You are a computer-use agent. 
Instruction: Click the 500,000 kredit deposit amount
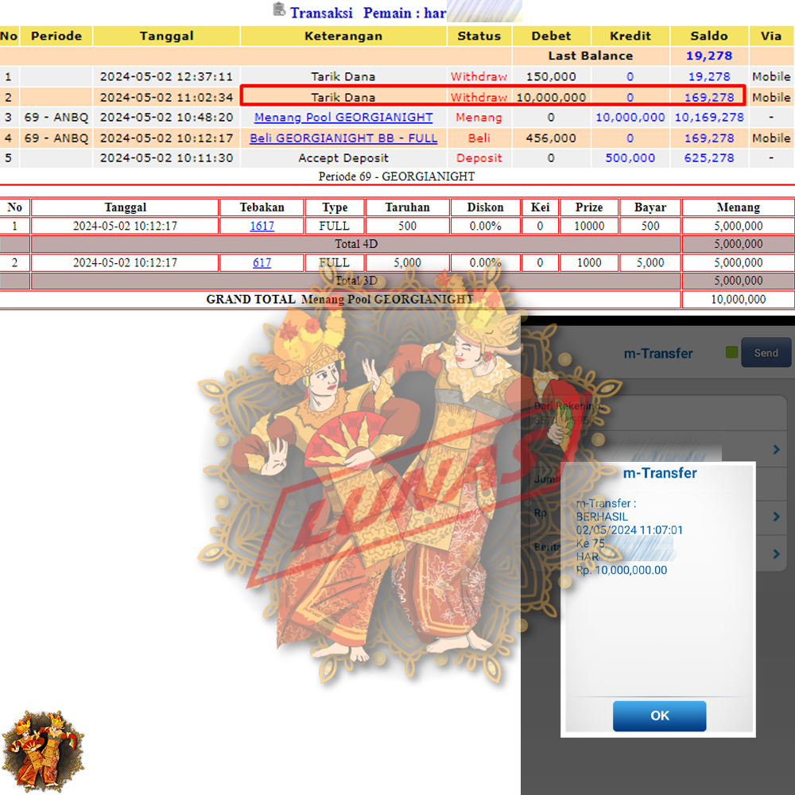[x=630, y=158]
